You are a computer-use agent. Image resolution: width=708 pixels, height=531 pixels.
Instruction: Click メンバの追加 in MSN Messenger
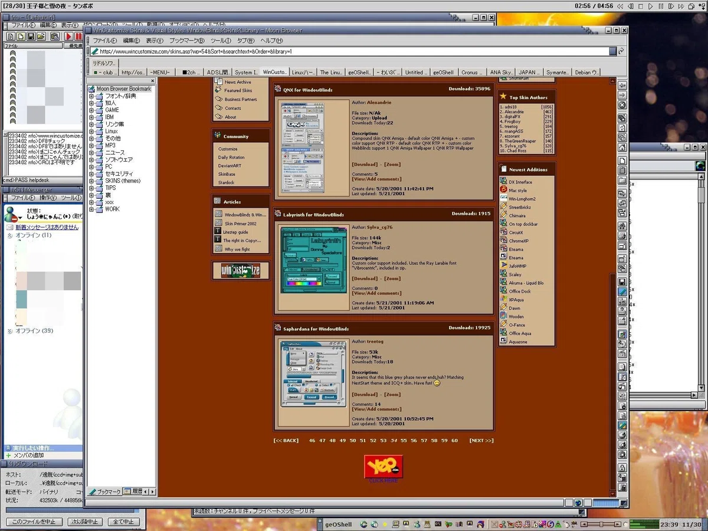(29, 455)
